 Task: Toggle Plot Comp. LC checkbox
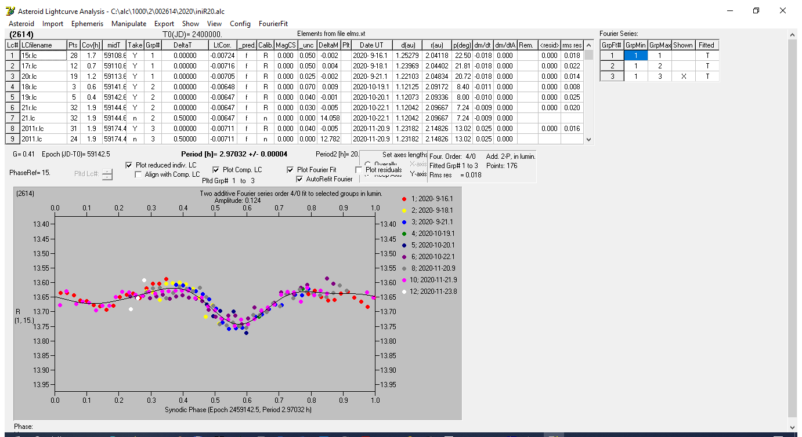coord(216,170)
